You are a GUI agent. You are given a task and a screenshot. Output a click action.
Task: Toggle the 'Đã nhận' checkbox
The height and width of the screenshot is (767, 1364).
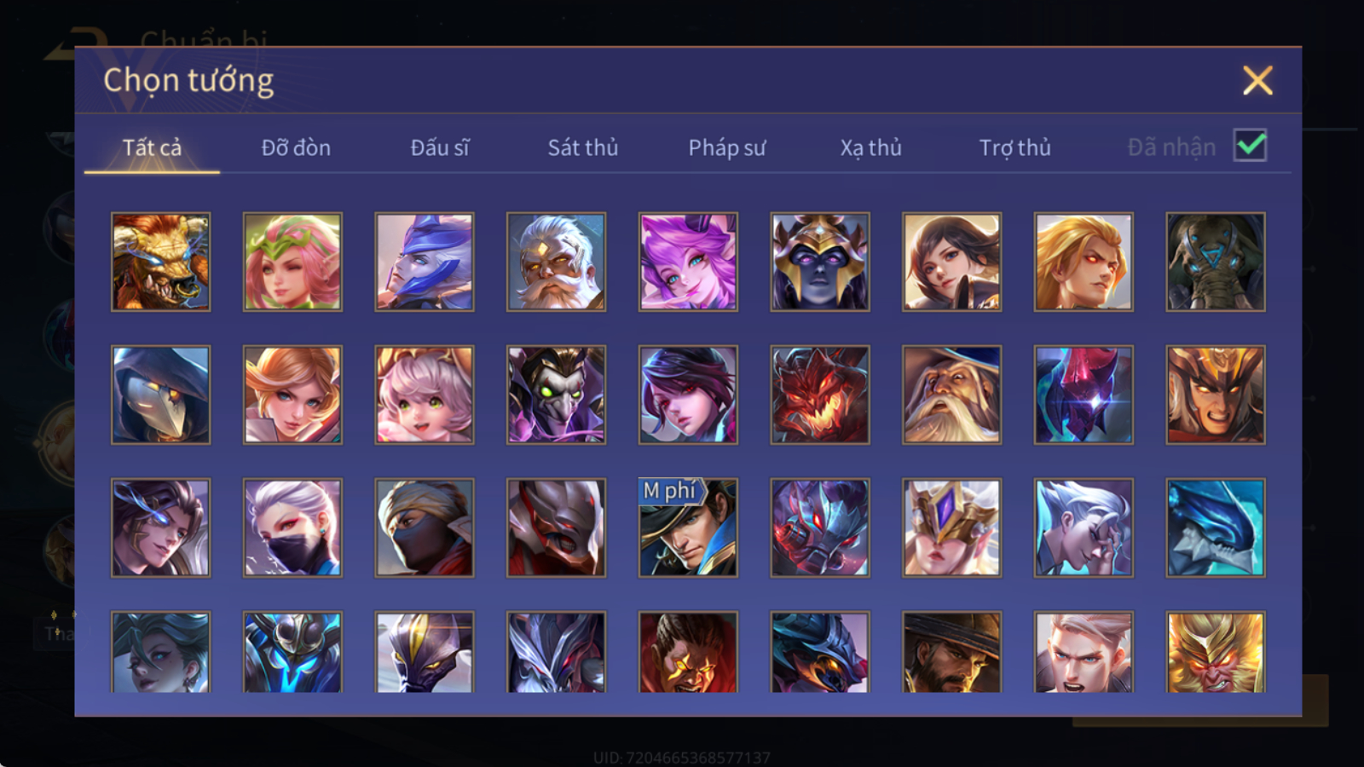point(1250,146)
